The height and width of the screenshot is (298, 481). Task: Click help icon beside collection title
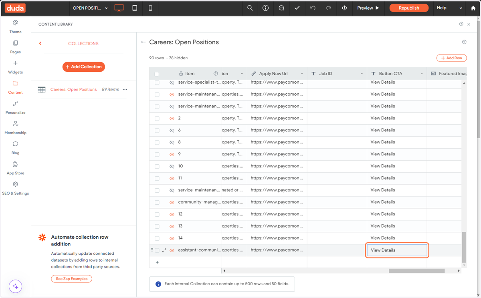coord(464,42)
